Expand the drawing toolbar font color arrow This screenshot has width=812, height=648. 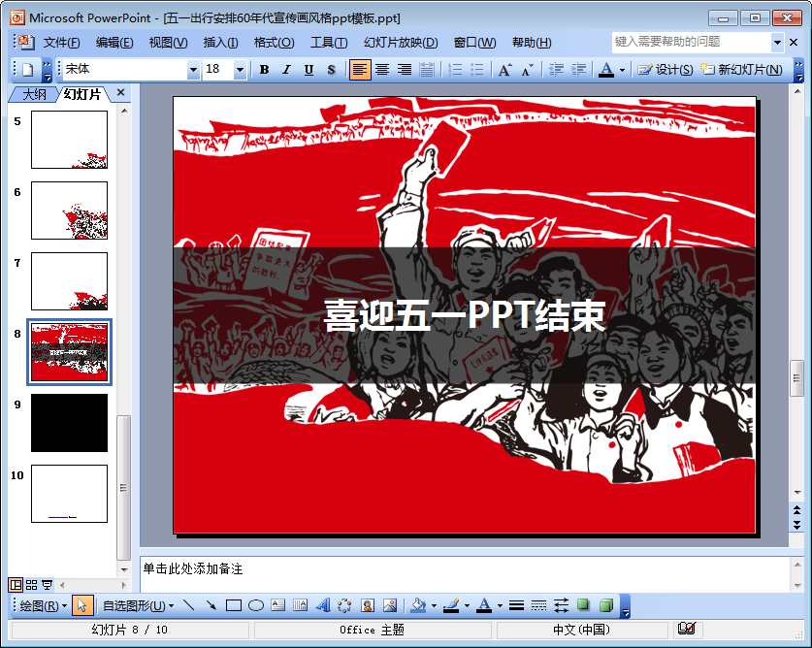(500, 605)
